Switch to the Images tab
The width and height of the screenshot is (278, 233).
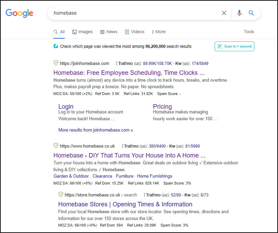[83, 32]
